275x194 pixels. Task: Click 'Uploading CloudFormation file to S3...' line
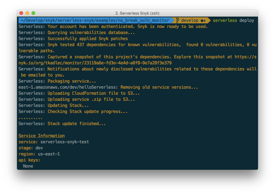pos(79,93)
